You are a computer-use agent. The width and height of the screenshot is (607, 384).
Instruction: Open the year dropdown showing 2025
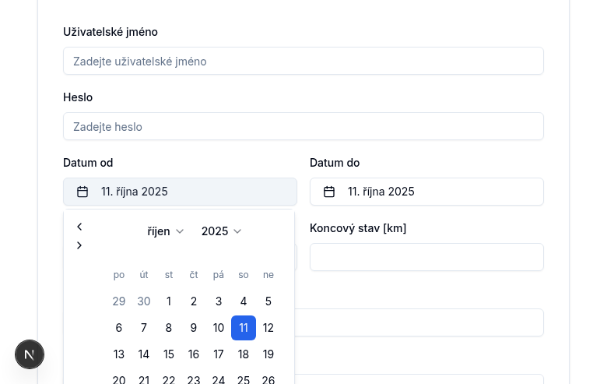coord(221,231)
